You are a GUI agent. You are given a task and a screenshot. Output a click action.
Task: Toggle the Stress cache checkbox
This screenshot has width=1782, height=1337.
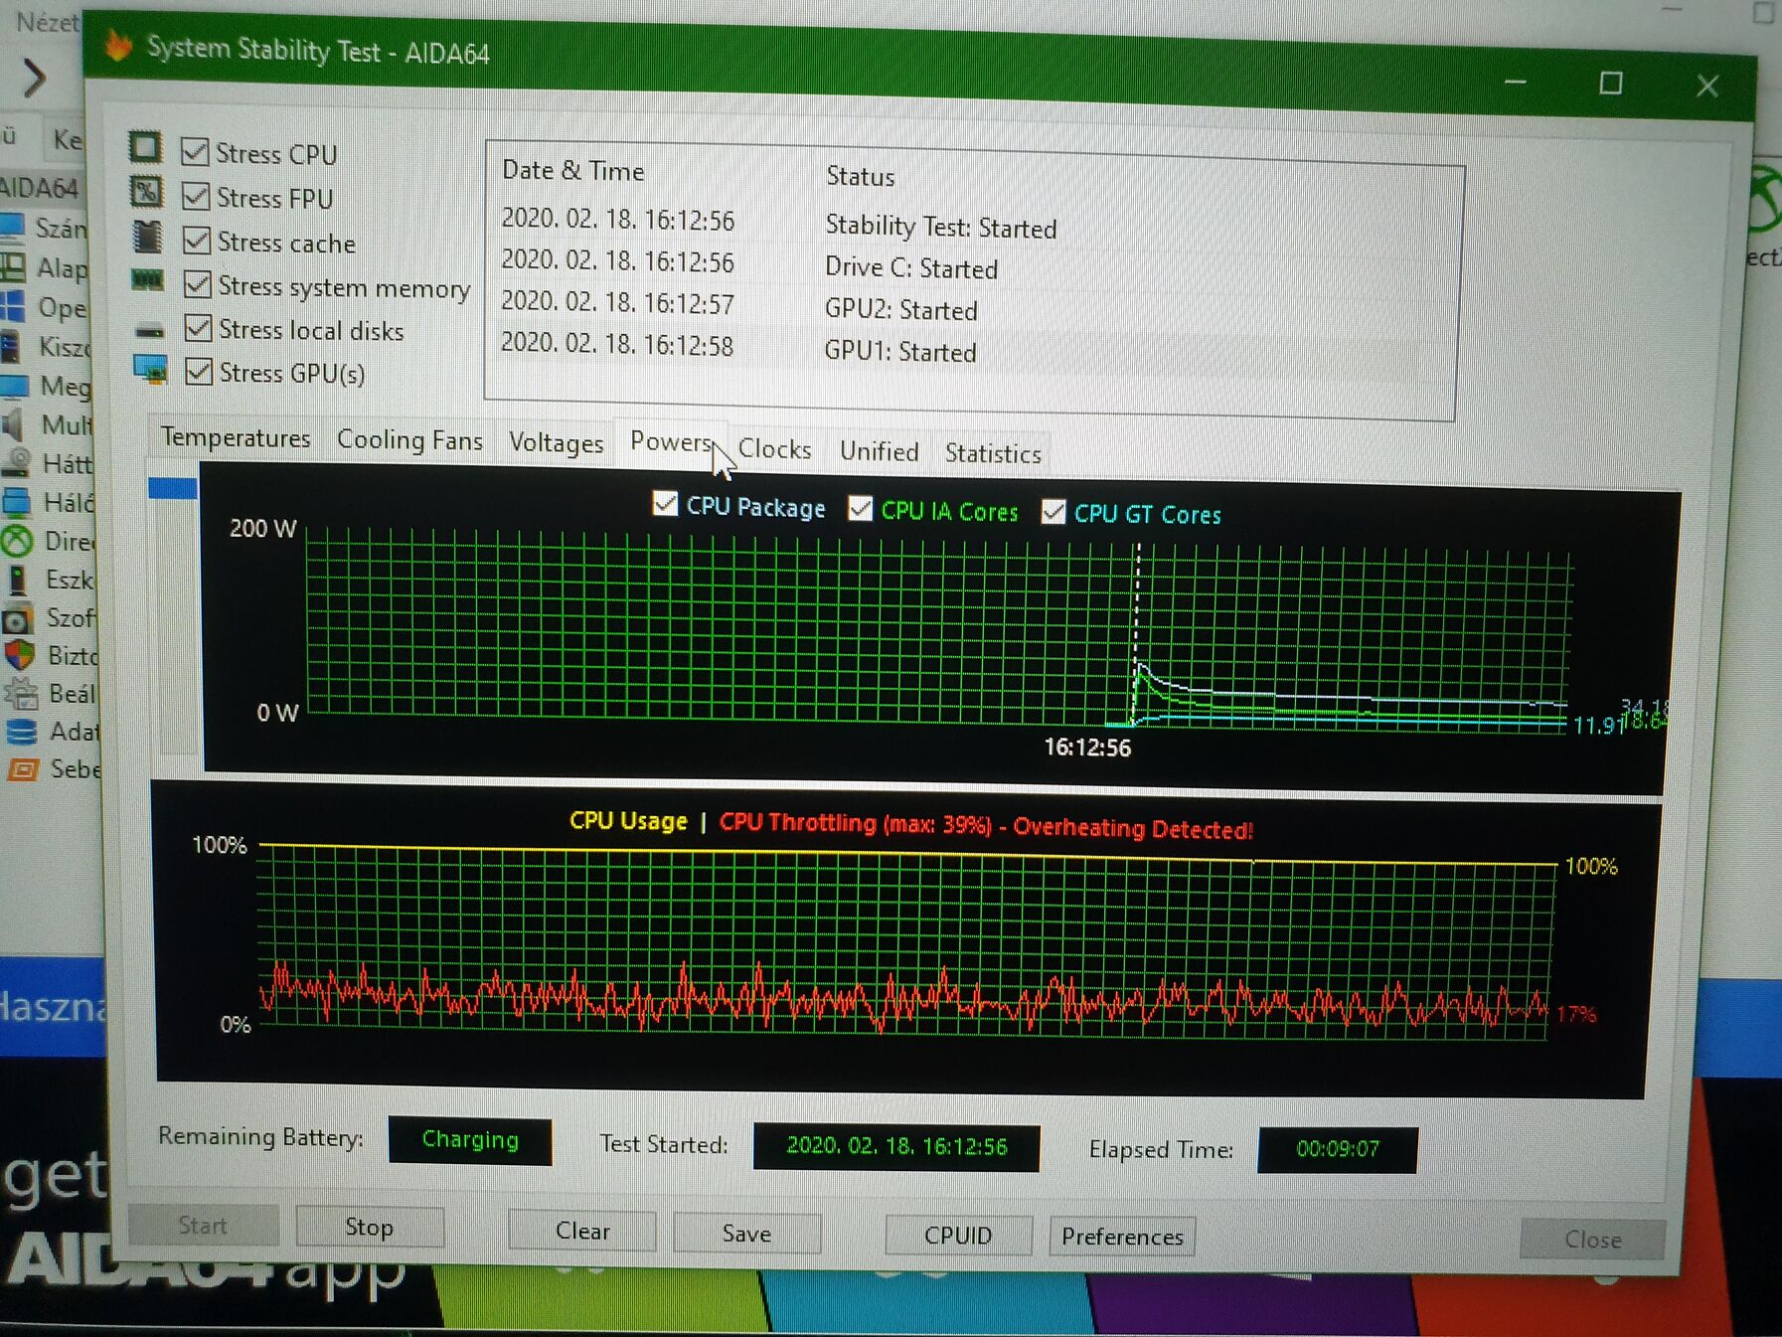pos(197,240)
